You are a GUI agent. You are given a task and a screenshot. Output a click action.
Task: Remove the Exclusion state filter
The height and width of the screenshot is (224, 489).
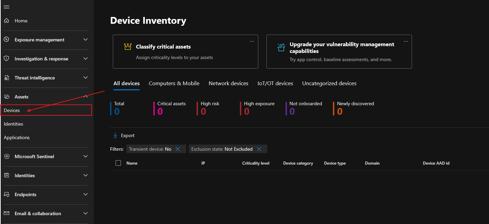click(259, 149)
